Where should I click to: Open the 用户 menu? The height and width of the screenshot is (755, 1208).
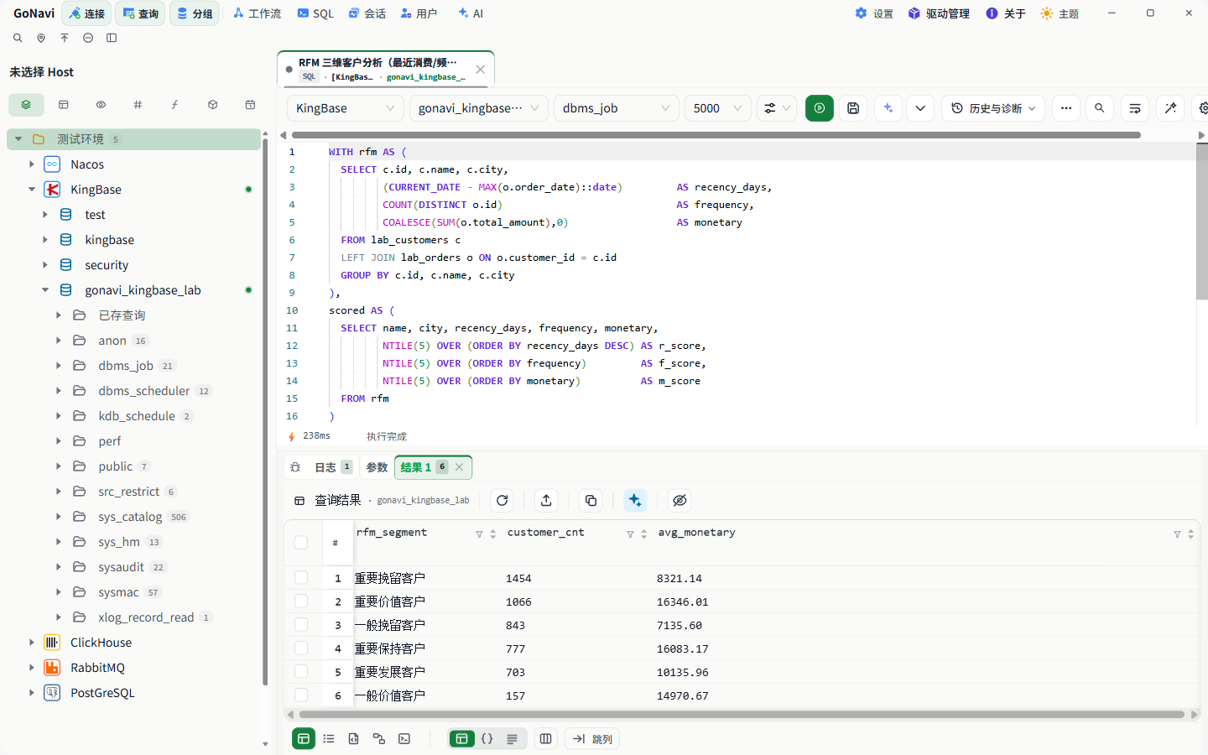(419, 13)
